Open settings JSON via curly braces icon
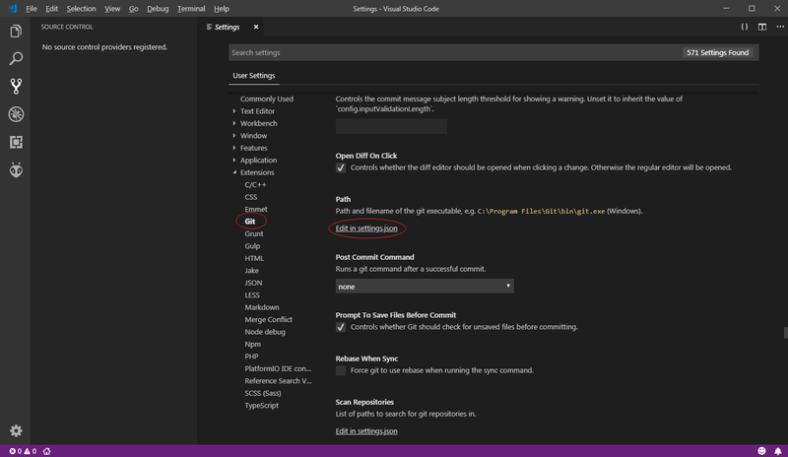Image resolution: width=788 pixels, height=457 pixels. [x=745, y=27]
